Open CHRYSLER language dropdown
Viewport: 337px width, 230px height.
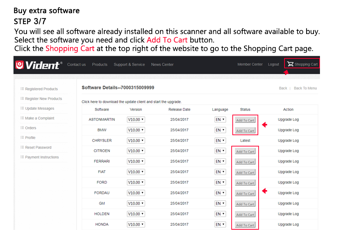[x=220, y=140]
